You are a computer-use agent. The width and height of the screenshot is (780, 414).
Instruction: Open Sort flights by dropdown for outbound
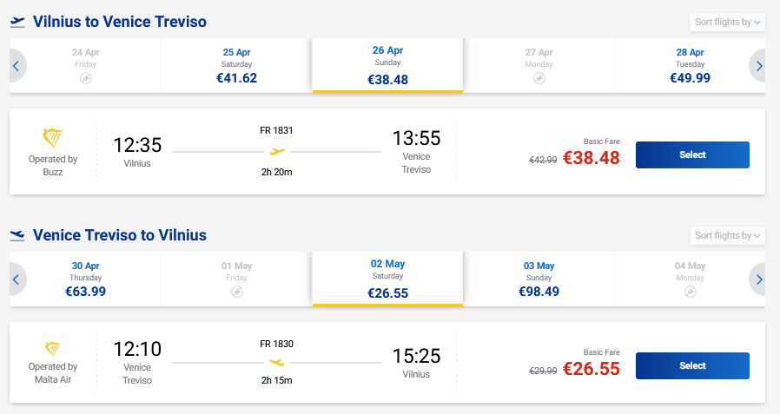tap(727, 22)
